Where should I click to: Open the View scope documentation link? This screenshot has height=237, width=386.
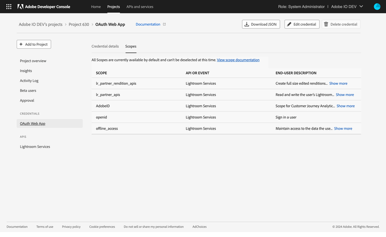(x=238, y=60)
